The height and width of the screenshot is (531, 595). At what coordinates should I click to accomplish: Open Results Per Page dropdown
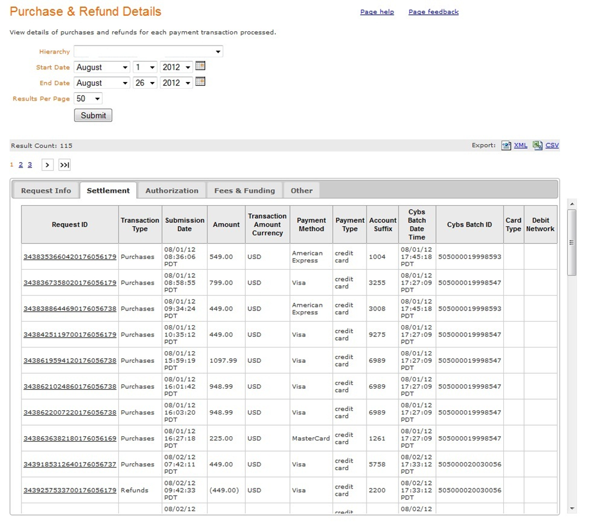pos(88,99)
